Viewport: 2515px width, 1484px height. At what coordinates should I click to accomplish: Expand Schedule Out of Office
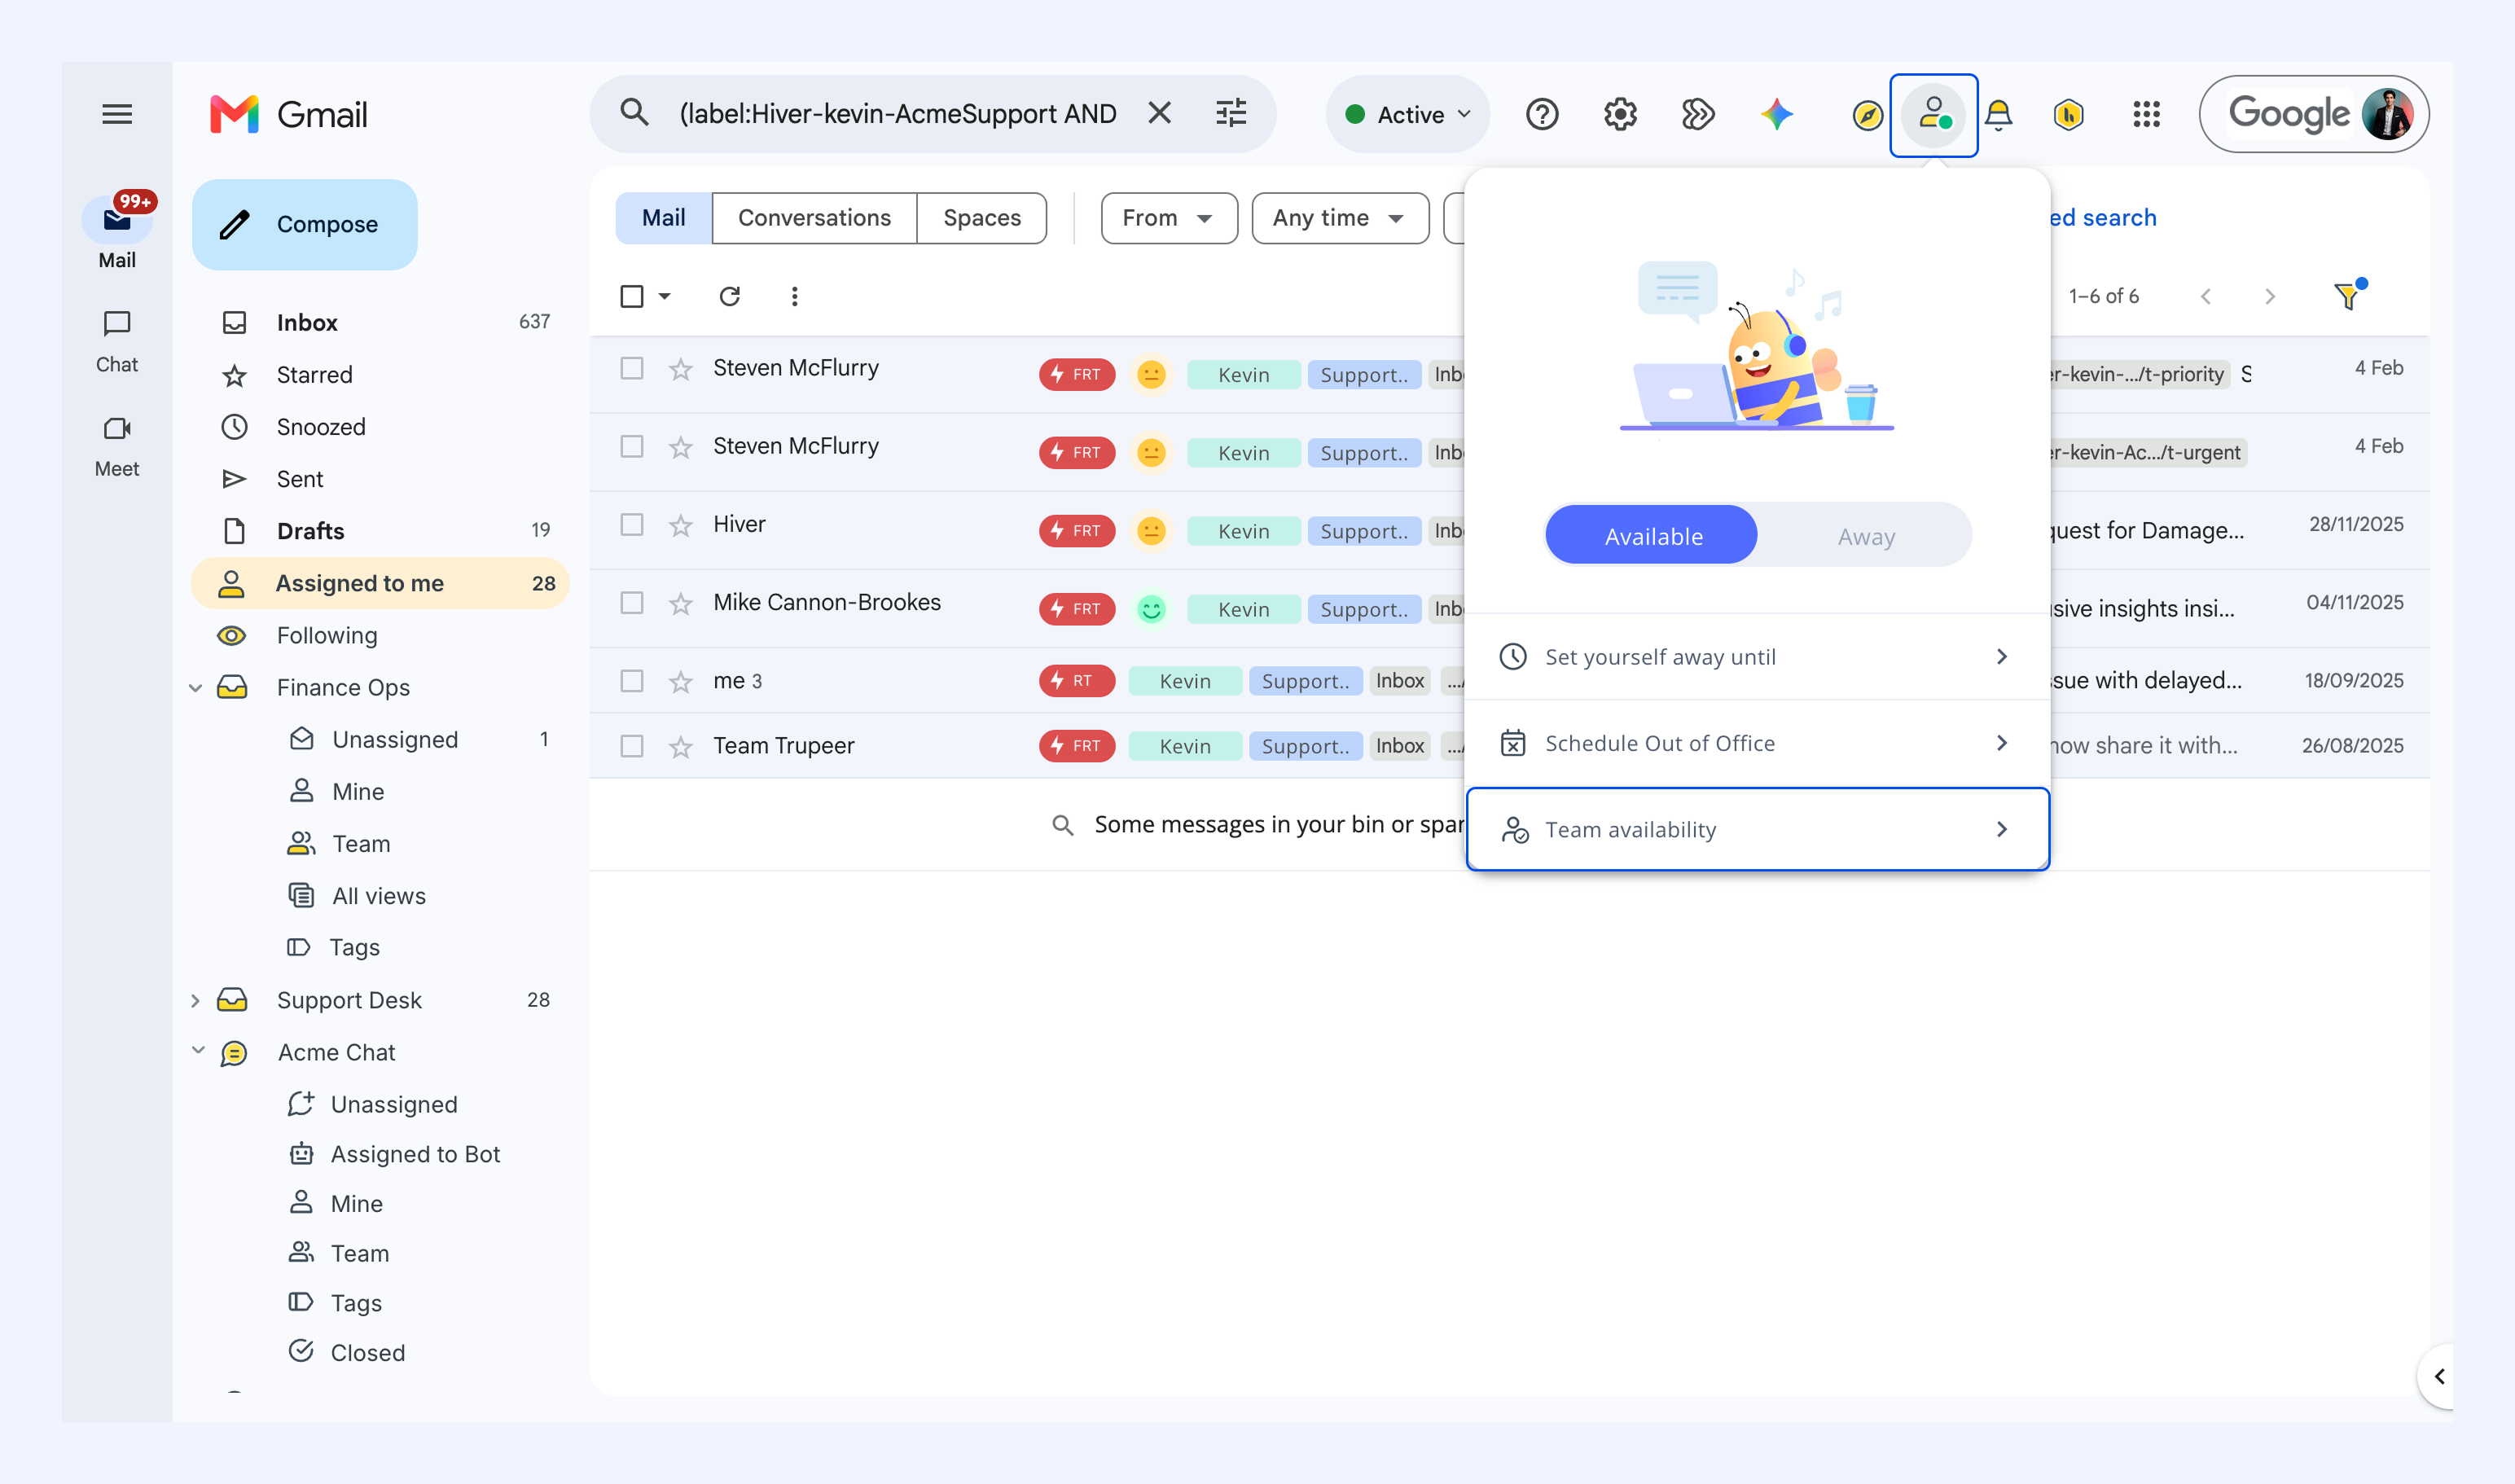(1757, 743)
